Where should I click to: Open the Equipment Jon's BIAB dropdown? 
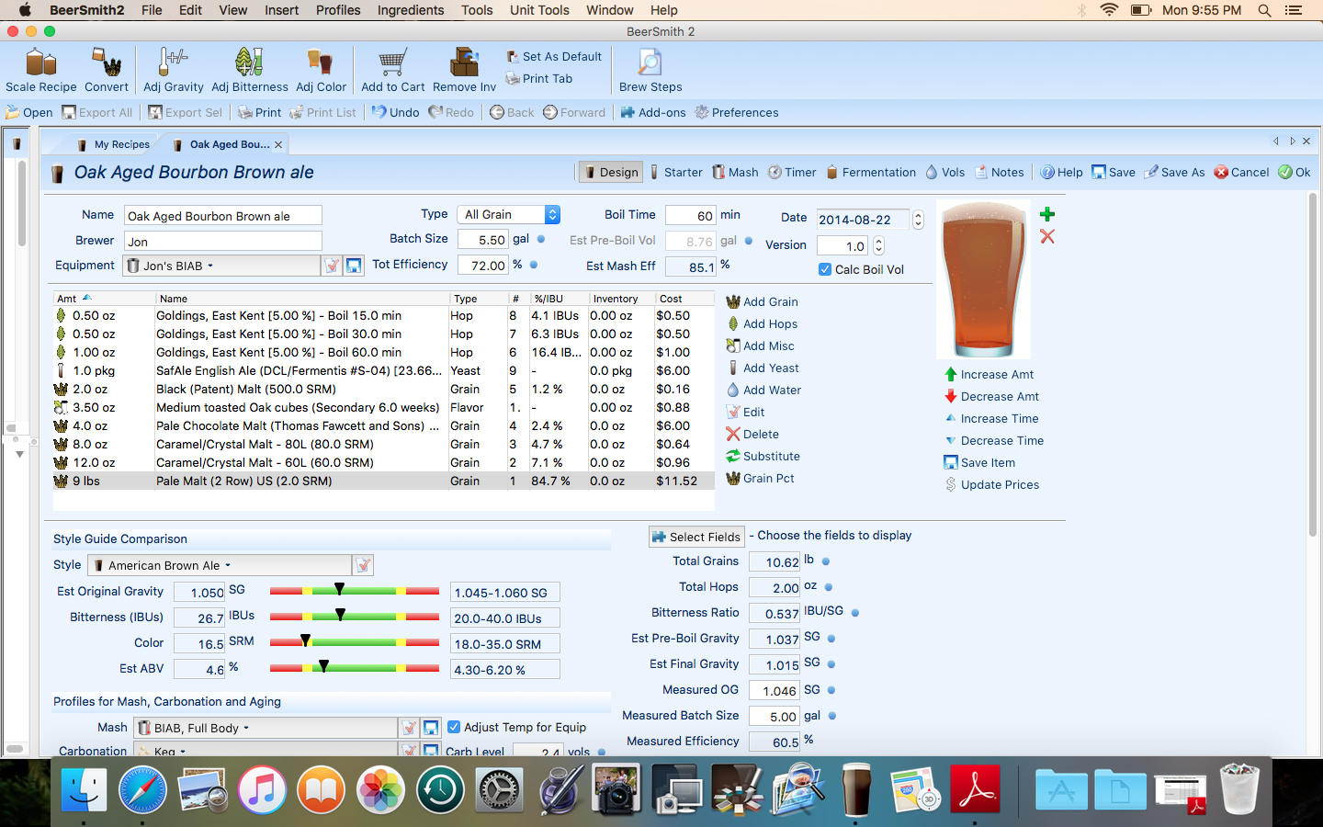[221, 266]
